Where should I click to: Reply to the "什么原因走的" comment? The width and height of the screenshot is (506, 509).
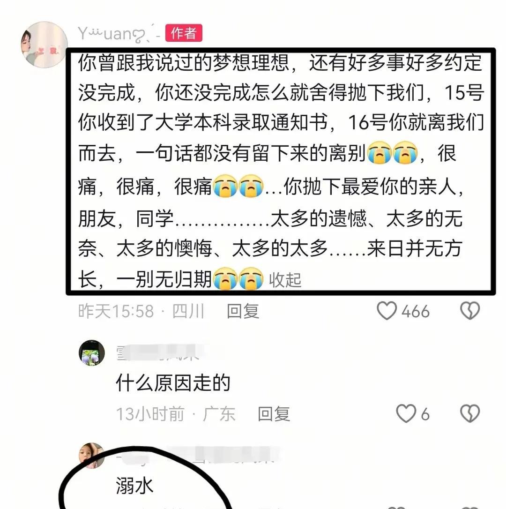274,414
